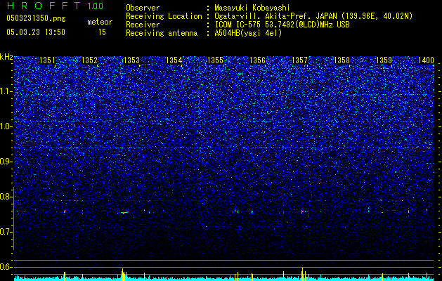Image resolution: width=442 pixels, height=281 pixels.
Task: Click the 0.6 kHz frequency label
Action: 6,267
